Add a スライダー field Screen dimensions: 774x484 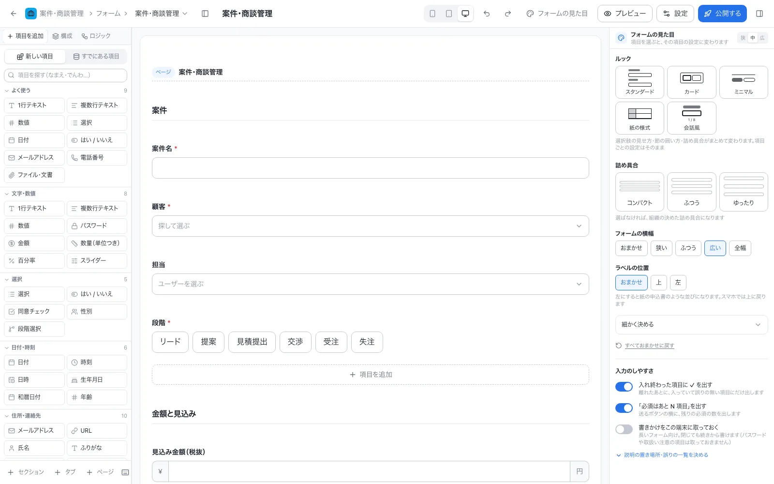coord(97,261)
